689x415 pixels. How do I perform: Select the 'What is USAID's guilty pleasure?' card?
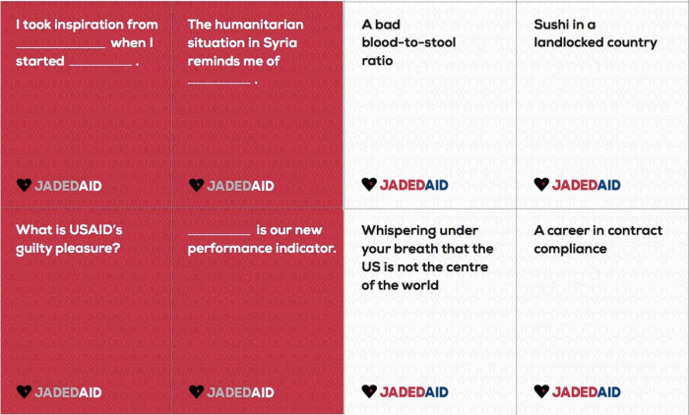click(x=87, y=311)
